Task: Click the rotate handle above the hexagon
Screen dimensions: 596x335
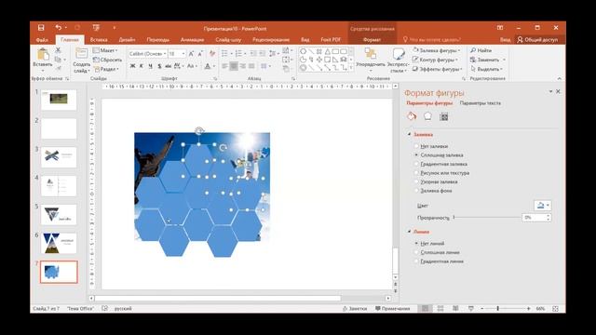Action: (198, 131)
